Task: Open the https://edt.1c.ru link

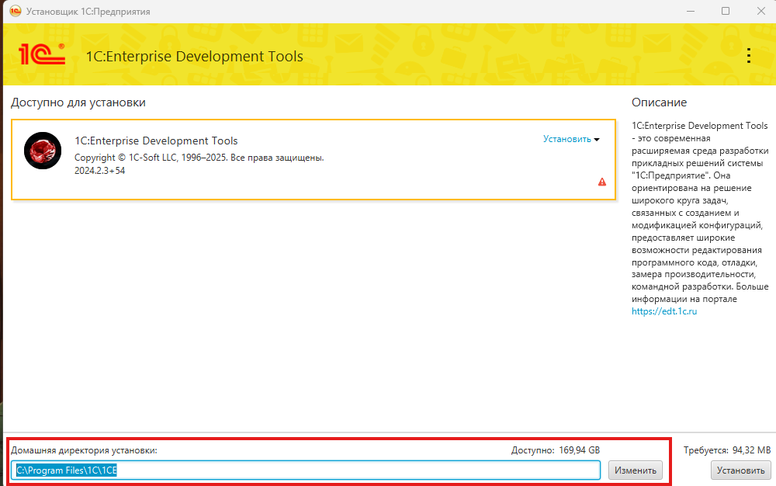Action: click(x=664, y=311)
